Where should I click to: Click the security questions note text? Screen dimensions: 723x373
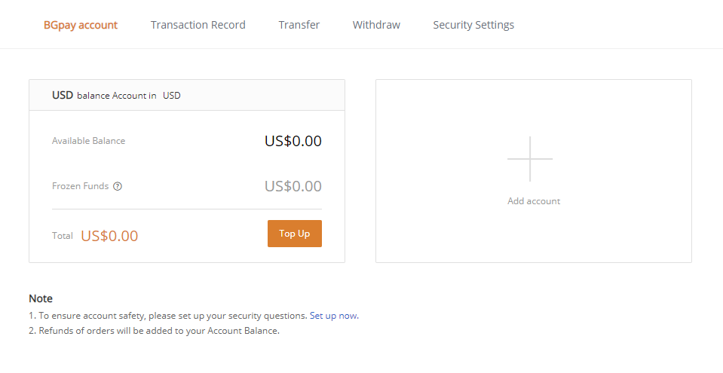(x=168, y=316)
